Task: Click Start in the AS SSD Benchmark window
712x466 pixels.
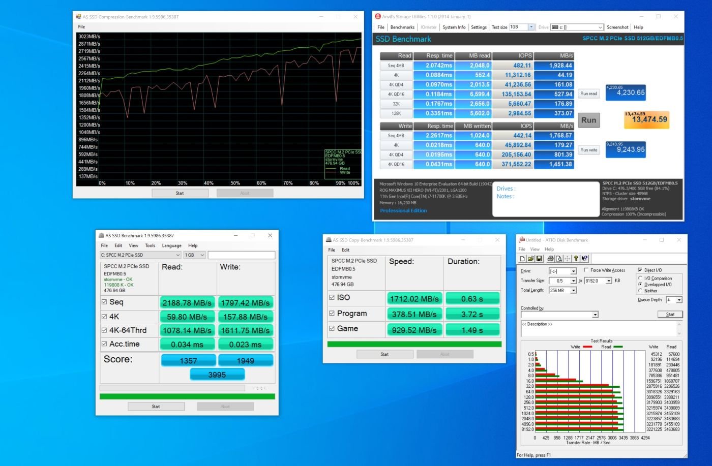Action: 156,407
